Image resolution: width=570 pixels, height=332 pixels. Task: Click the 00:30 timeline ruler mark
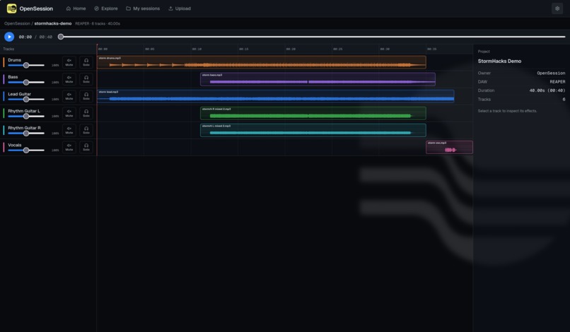click(385, 49)
